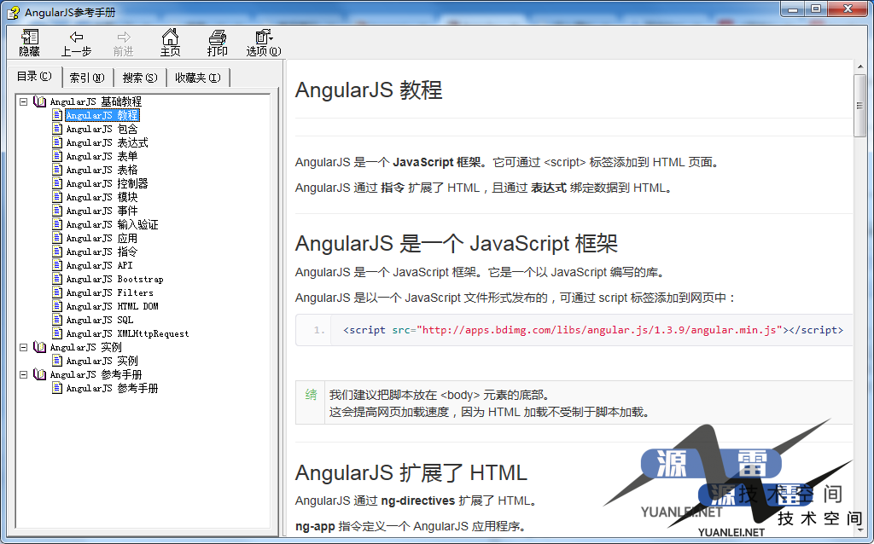
Task: Click the page icon beside AngularJS HTML DOM
Action: 57,306
